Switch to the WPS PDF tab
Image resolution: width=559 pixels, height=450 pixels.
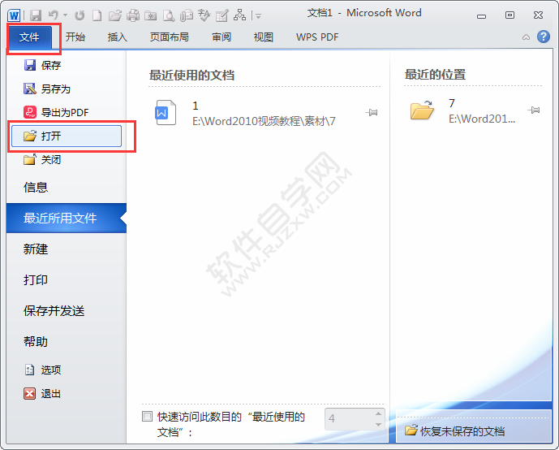point(317,37)
